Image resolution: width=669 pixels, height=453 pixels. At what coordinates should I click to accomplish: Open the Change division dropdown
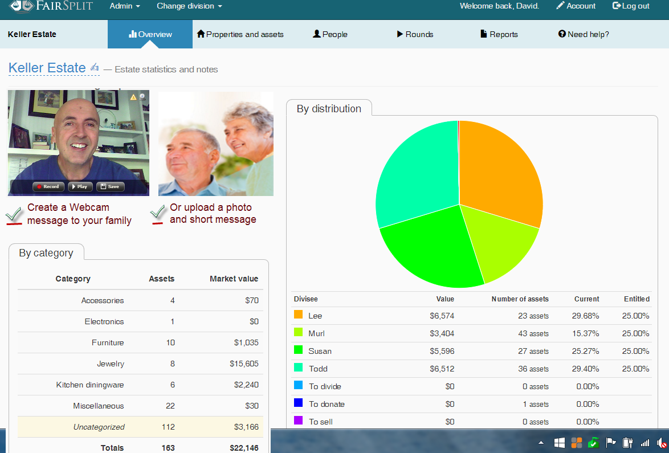click(189, 6)
